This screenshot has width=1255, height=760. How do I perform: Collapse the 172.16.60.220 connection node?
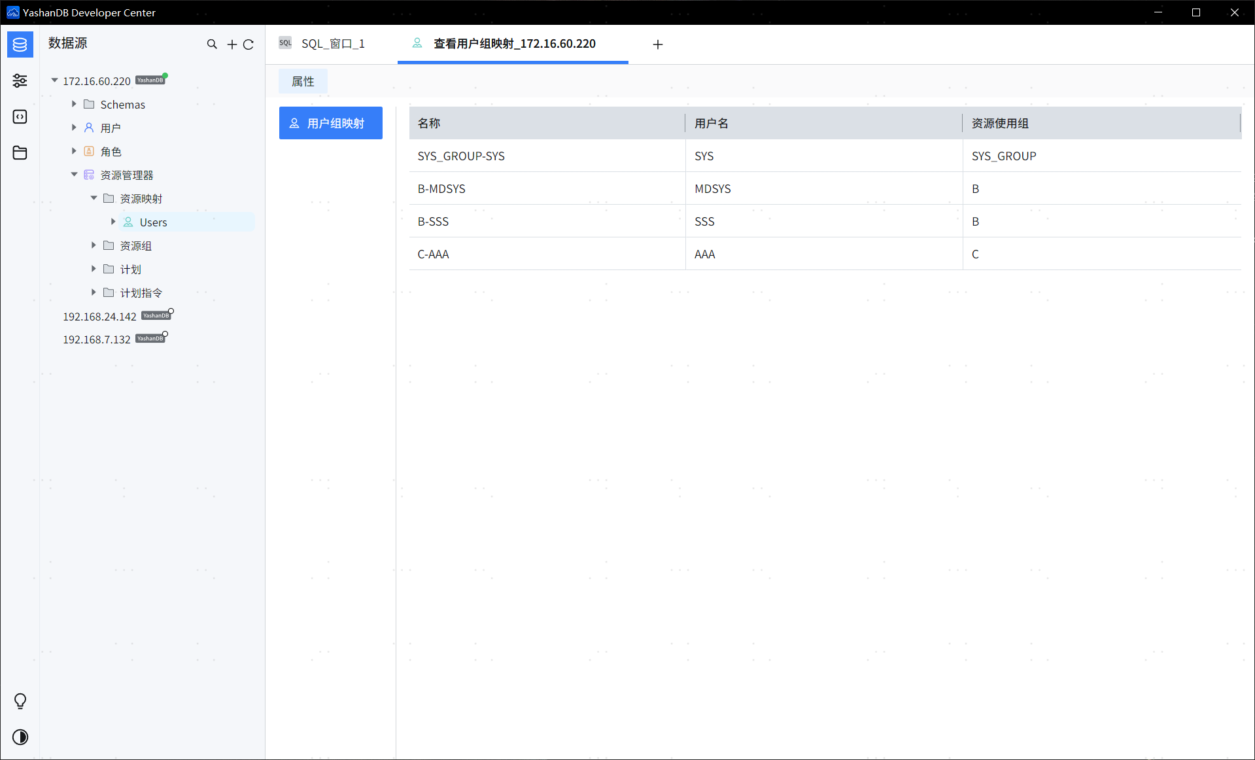point(55,80)
